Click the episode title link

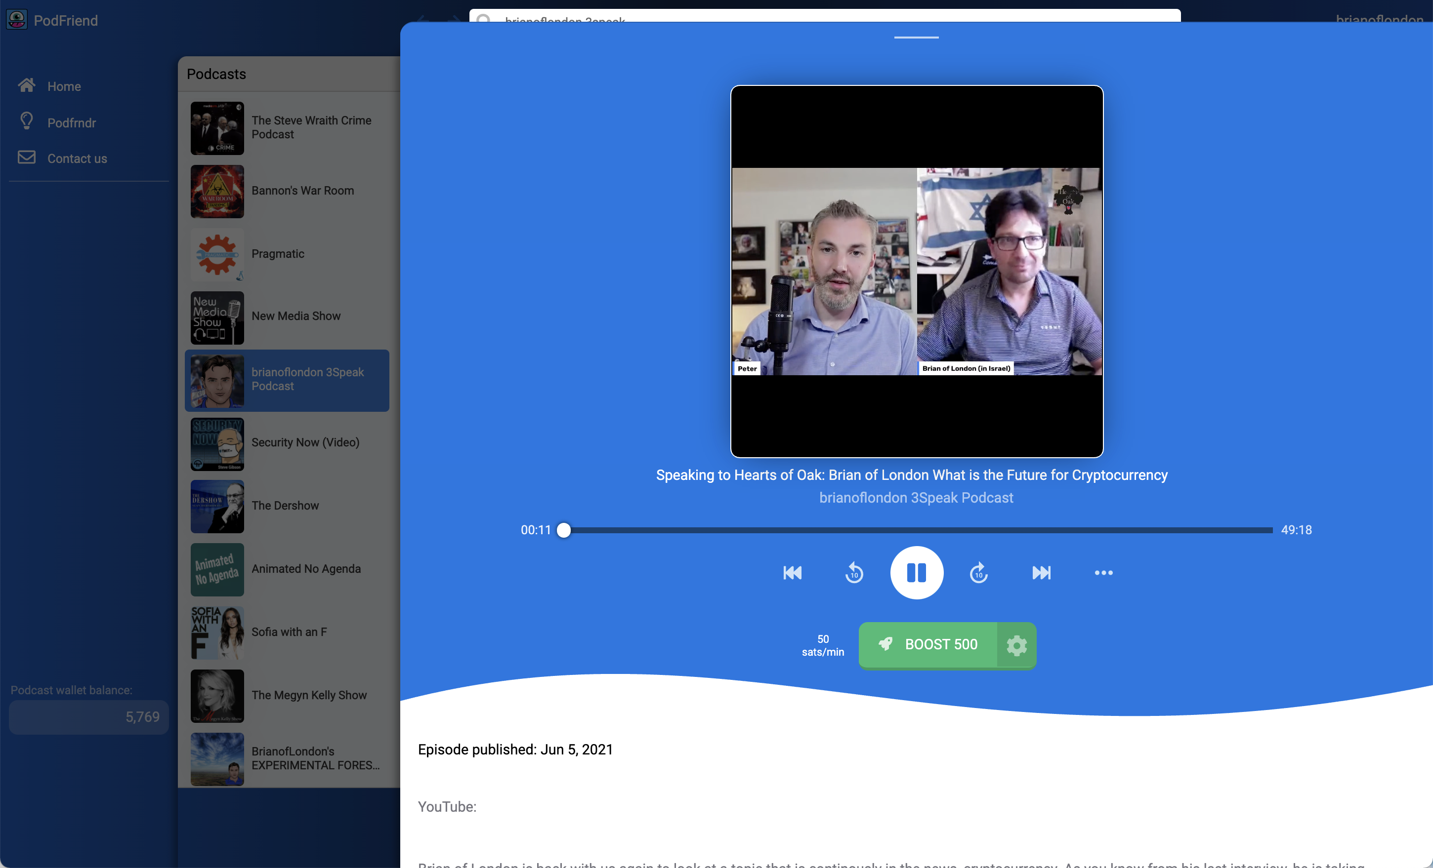911,474
